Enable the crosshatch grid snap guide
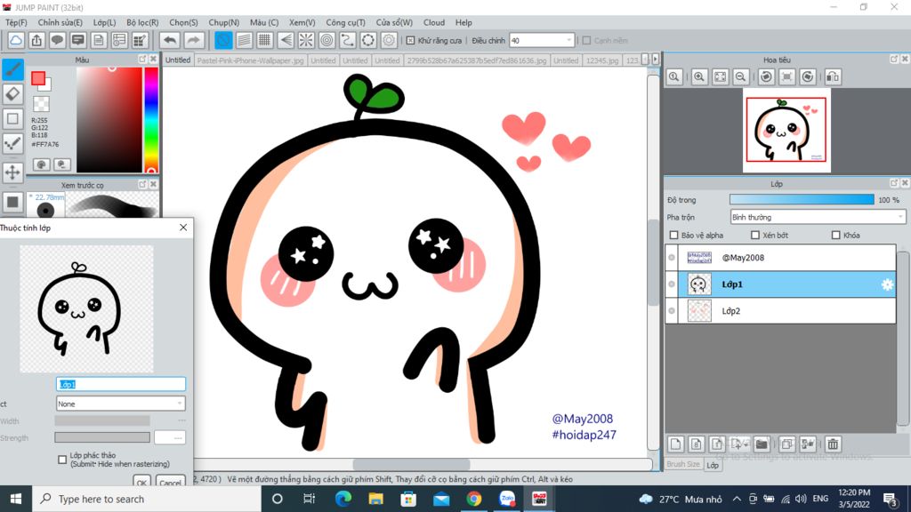Screen dimensions: 911x512 (x=265, y=40)
